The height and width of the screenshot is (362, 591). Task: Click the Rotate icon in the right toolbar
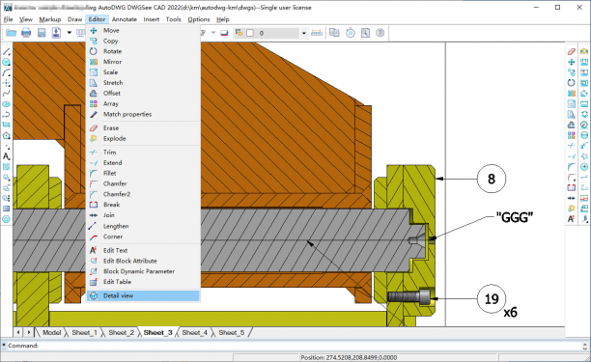(x=572, y=83)
